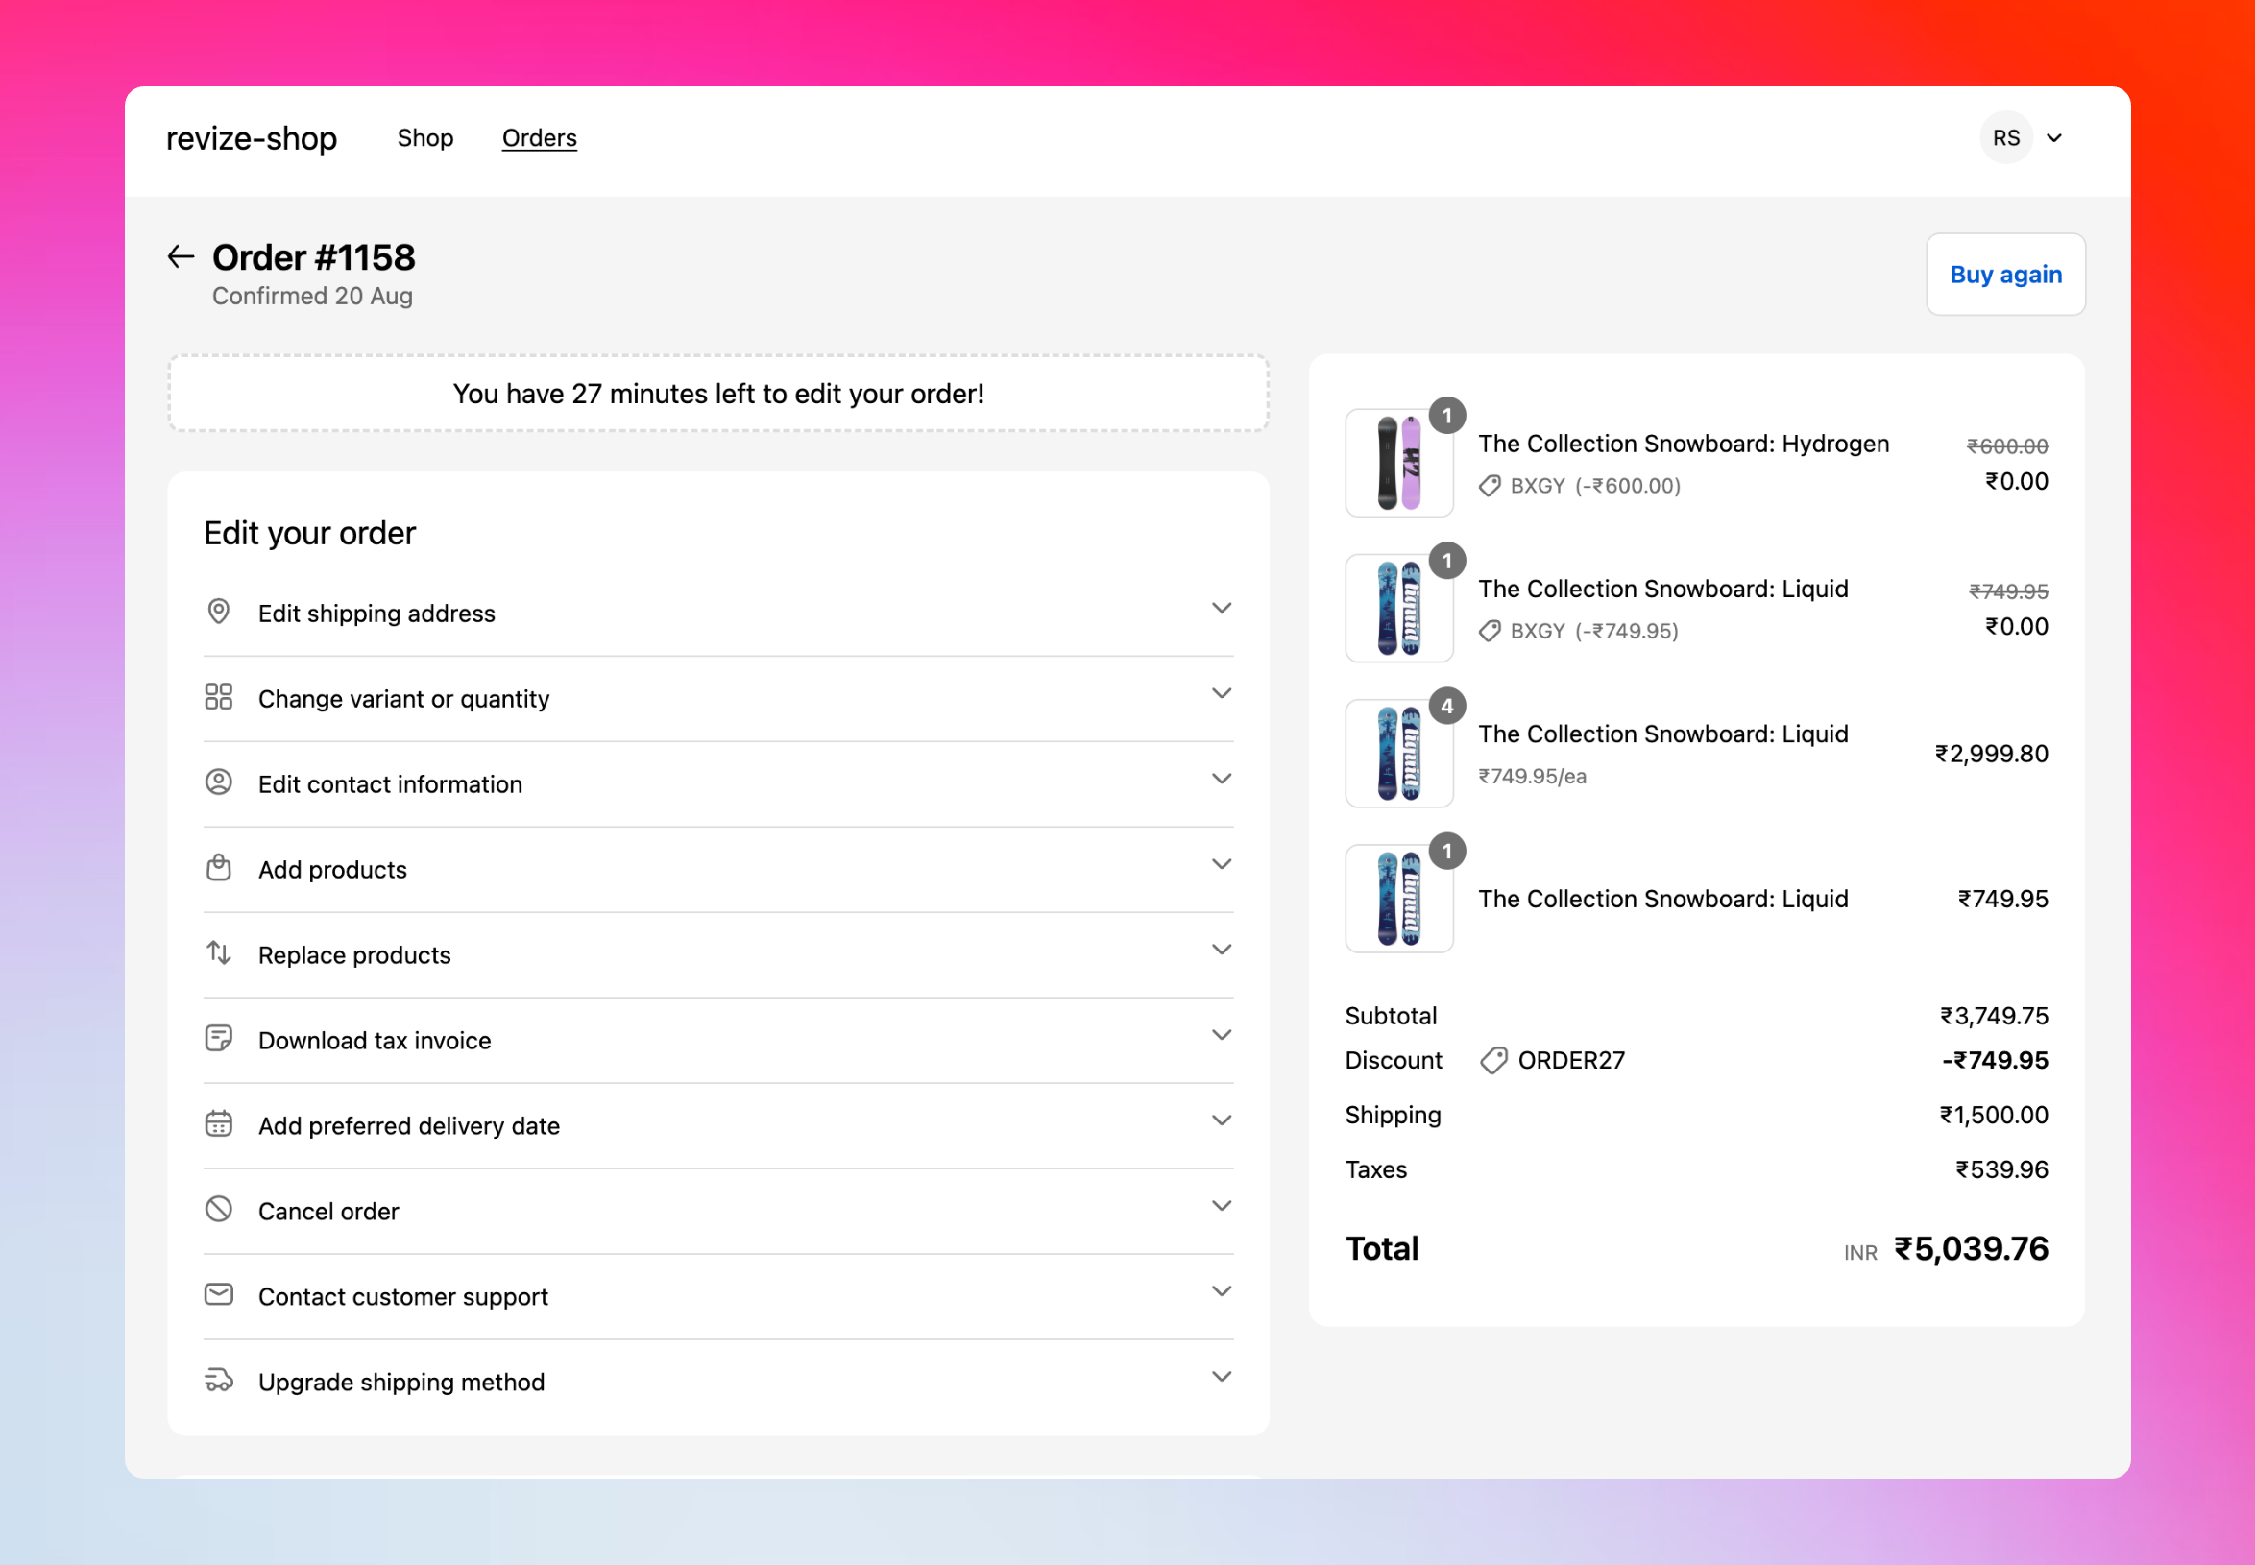Click the calendar icon for Add preferred delivery date
This screenshot has width=2255, height=1565.
219,1123
